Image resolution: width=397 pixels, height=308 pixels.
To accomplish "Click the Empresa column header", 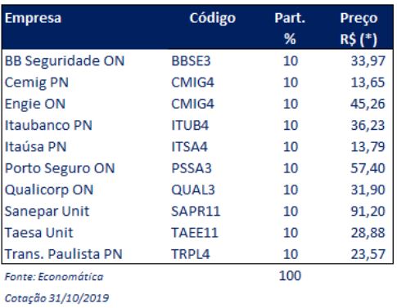I will click(x=33, y=18).
